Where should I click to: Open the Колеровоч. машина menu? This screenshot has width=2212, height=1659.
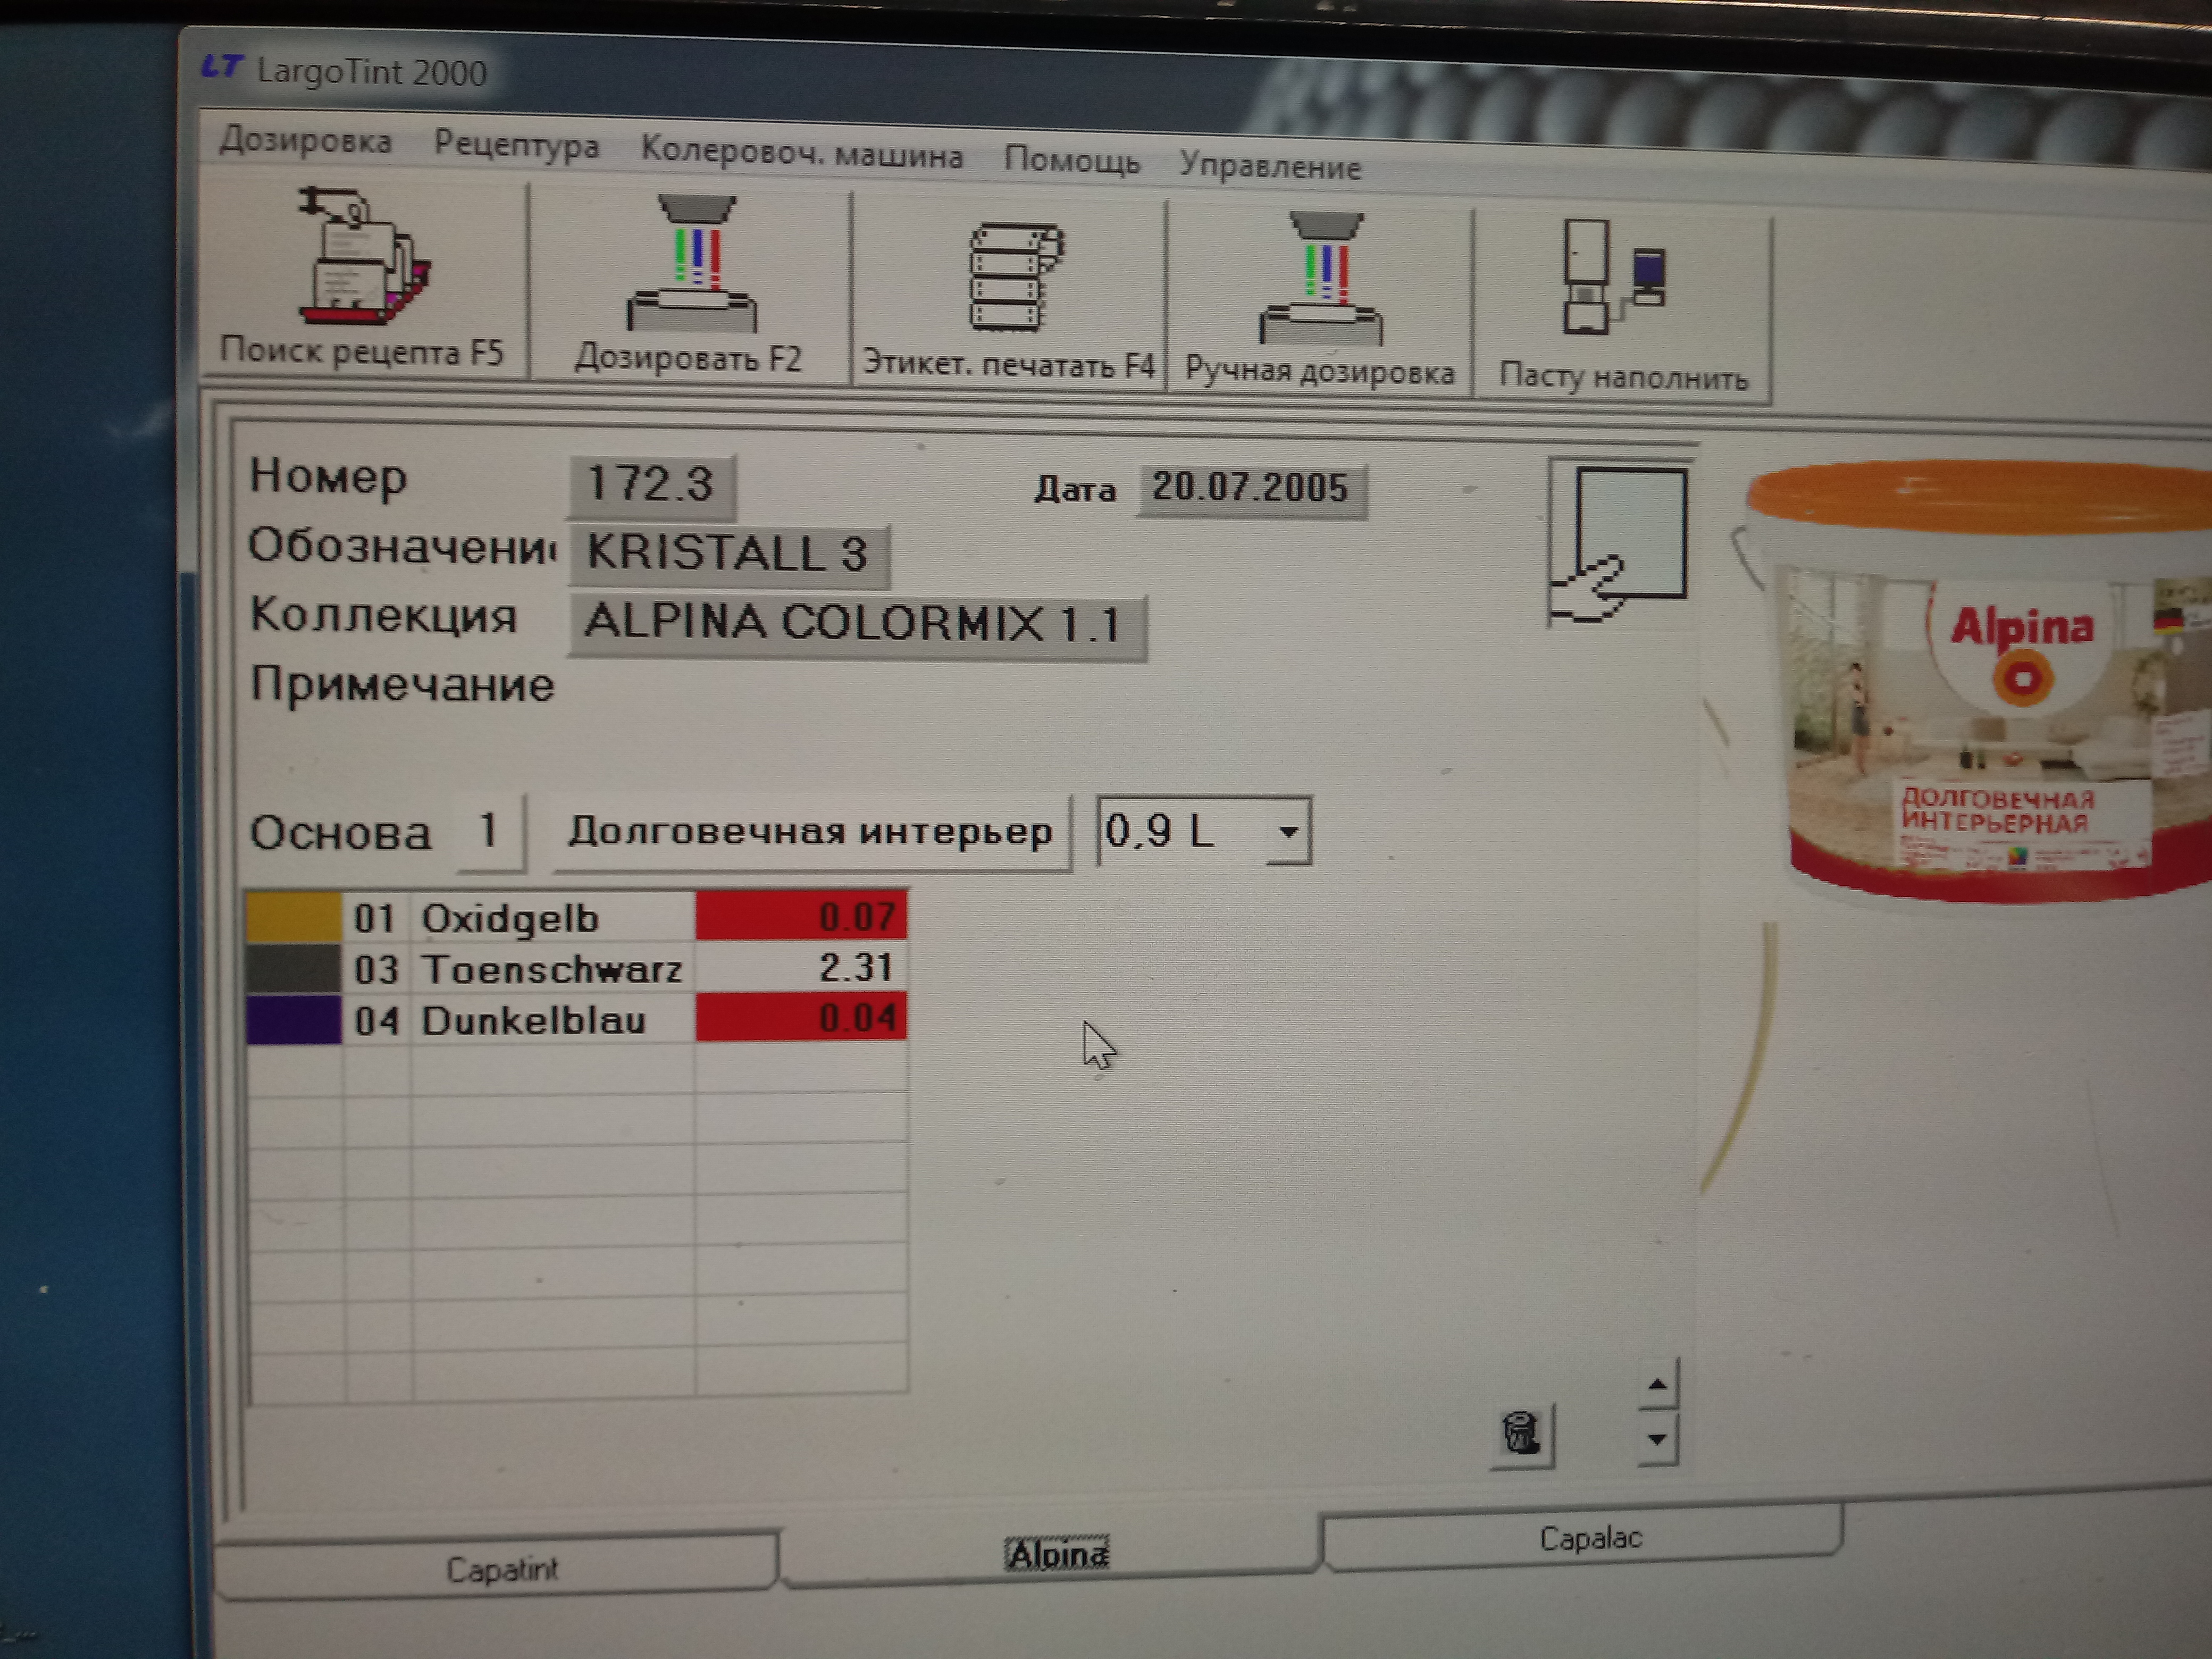coord(801,154)
